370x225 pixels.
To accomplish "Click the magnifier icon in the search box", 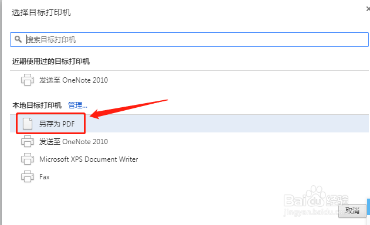I will point(18,39).
